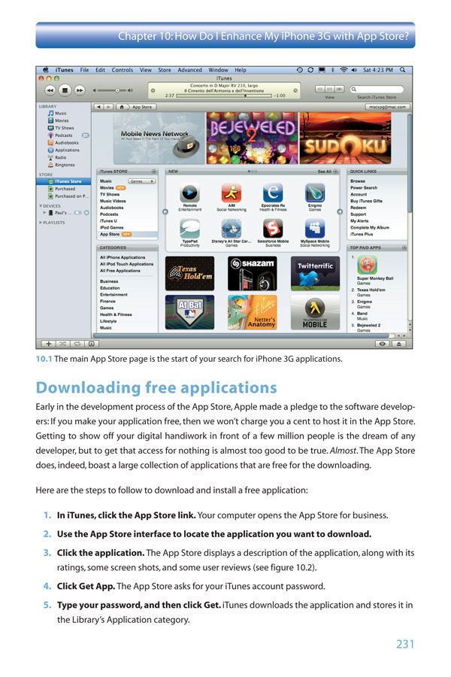This screenshot has width=451, height=677.
Task: Click eject icon beside Paul's device
Action: click(86, 213)
